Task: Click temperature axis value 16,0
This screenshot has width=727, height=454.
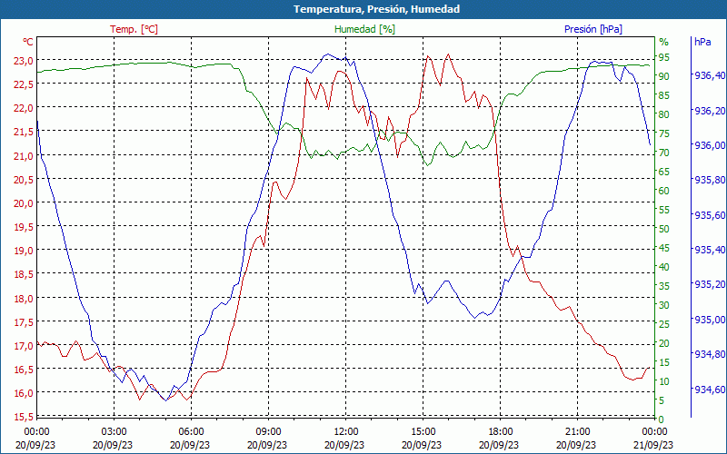Action: pos(22,393)
